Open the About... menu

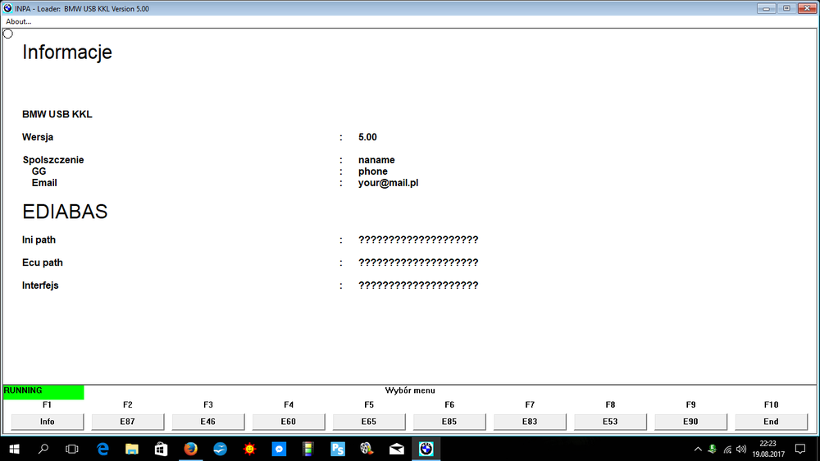[19, 21]
